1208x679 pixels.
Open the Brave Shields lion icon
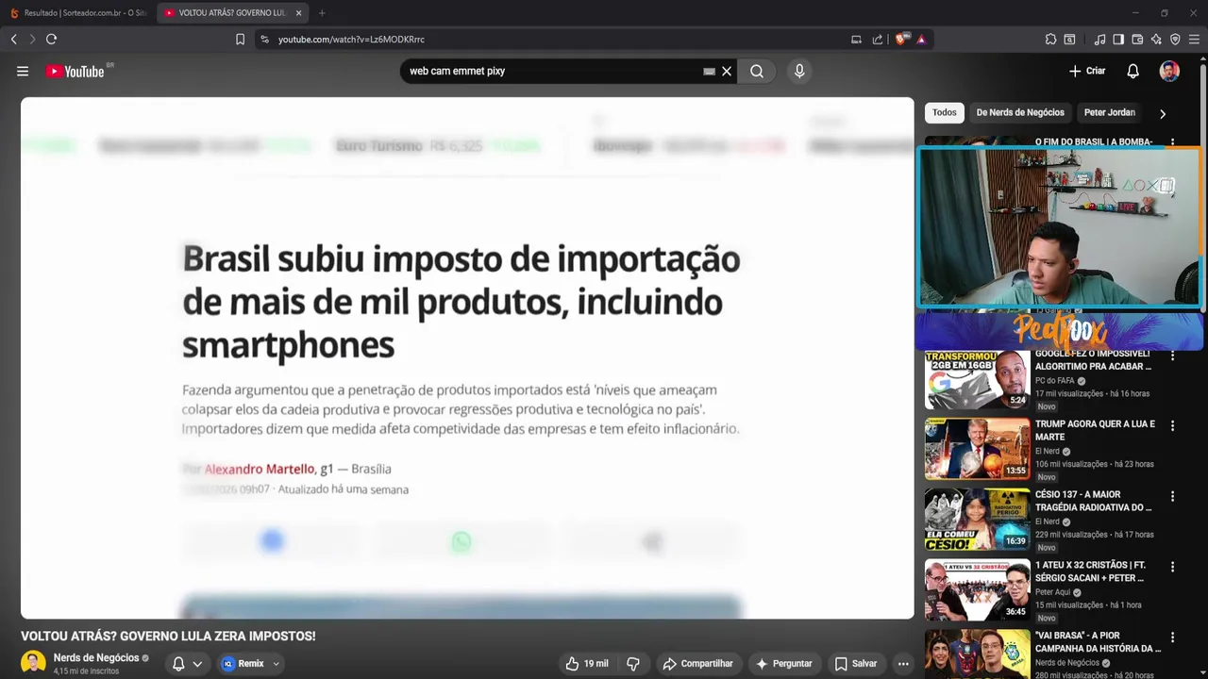click(902, 40)
